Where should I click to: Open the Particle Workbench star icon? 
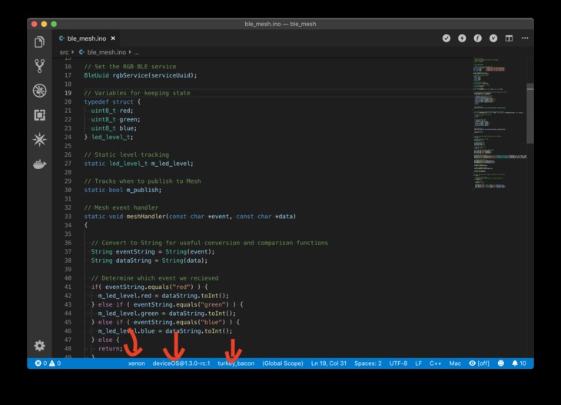coord(39,139)
